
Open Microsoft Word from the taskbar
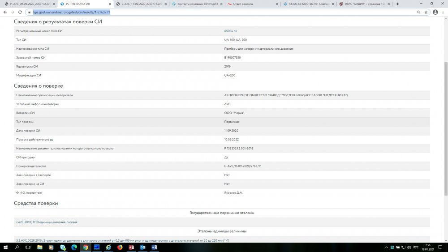coord(154,247)
